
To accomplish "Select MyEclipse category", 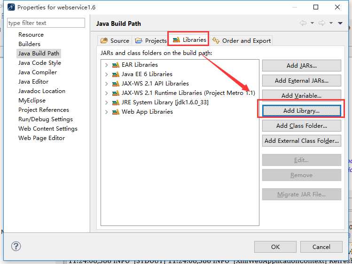I will (x=32, y=100).
